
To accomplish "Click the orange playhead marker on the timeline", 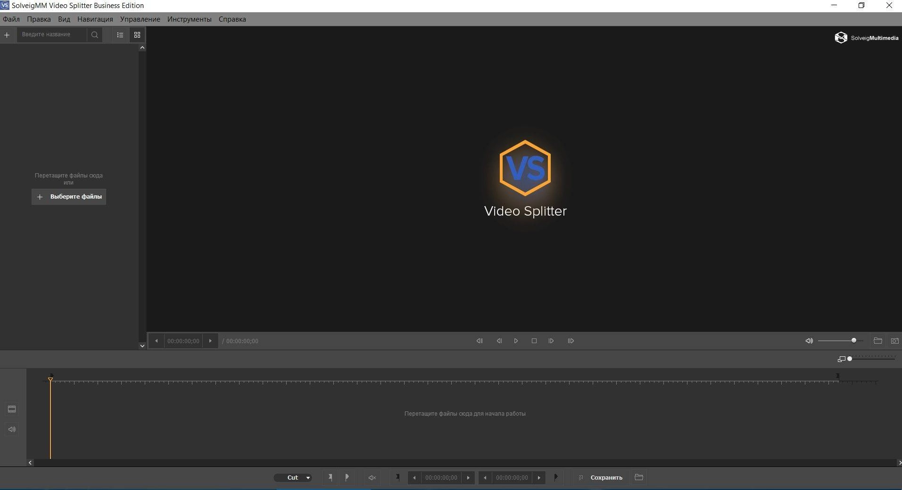I will 50,379.
